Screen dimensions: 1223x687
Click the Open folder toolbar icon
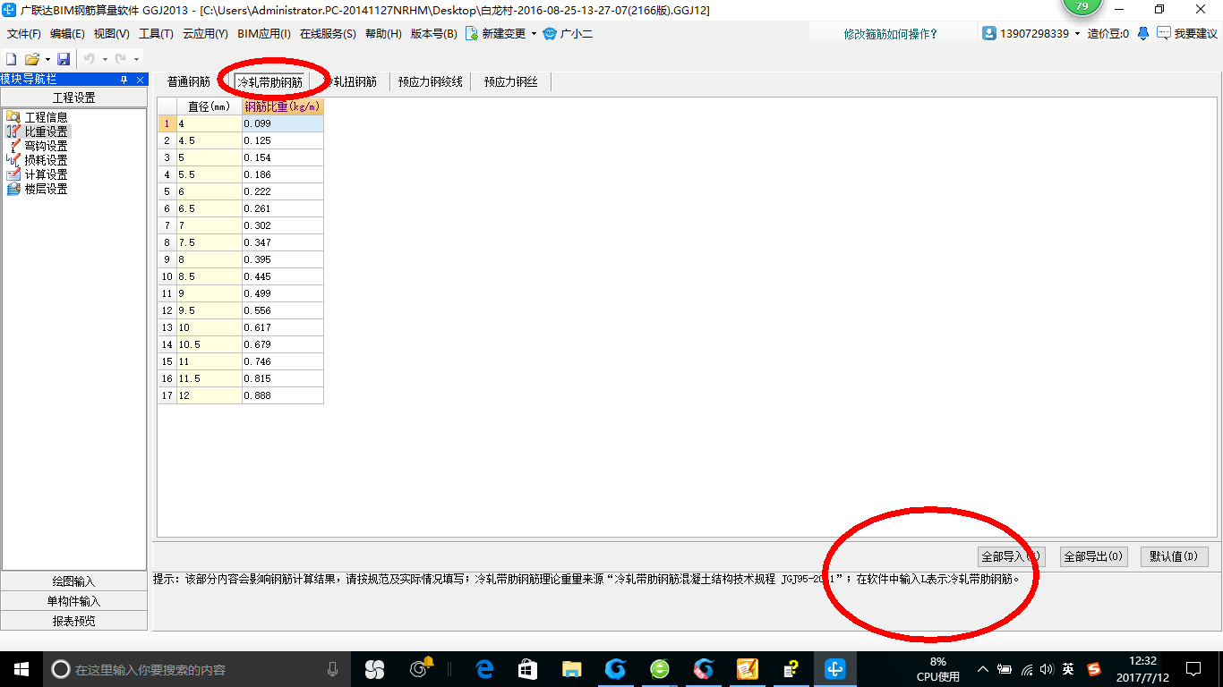pyautogui.click(x=31, y=59)
